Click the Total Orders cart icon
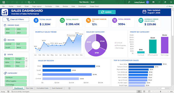Viewport: 174px width, 93px height. click(x=115, y=20)
